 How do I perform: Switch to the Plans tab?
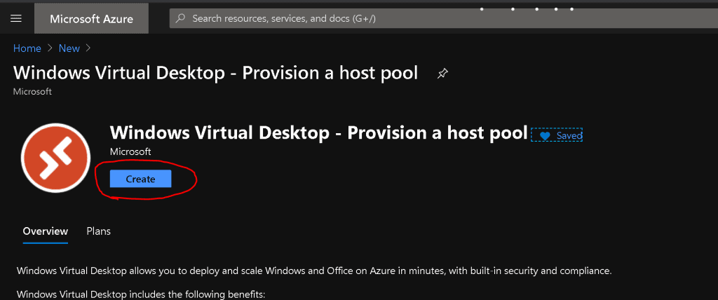[98, 231]
